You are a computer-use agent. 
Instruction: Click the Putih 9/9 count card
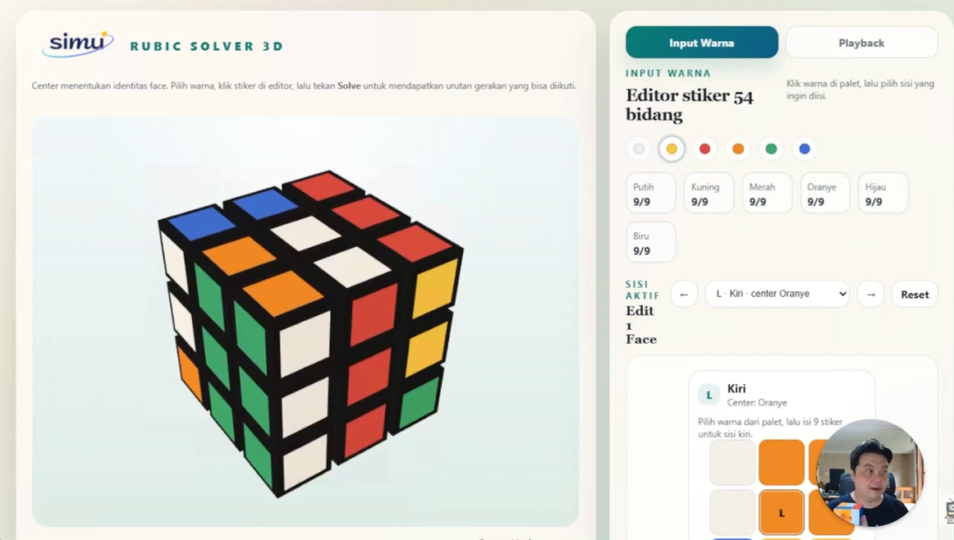[x=651, y=194]
